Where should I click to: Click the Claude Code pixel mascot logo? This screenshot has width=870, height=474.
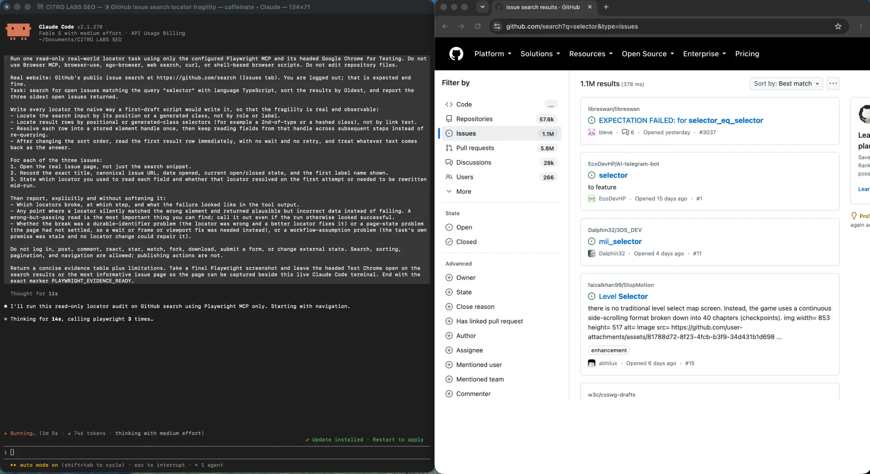click(18, 32)
